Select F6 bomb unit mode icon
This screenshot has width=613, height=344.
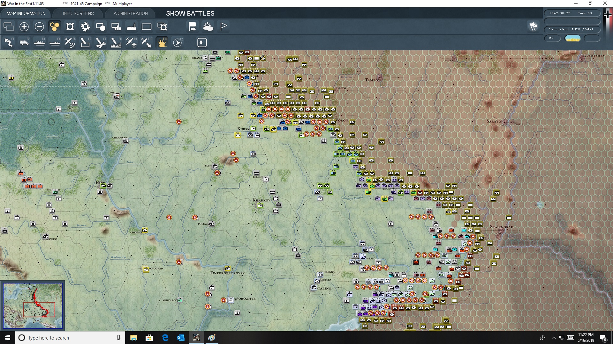click(x=85, y=42)
